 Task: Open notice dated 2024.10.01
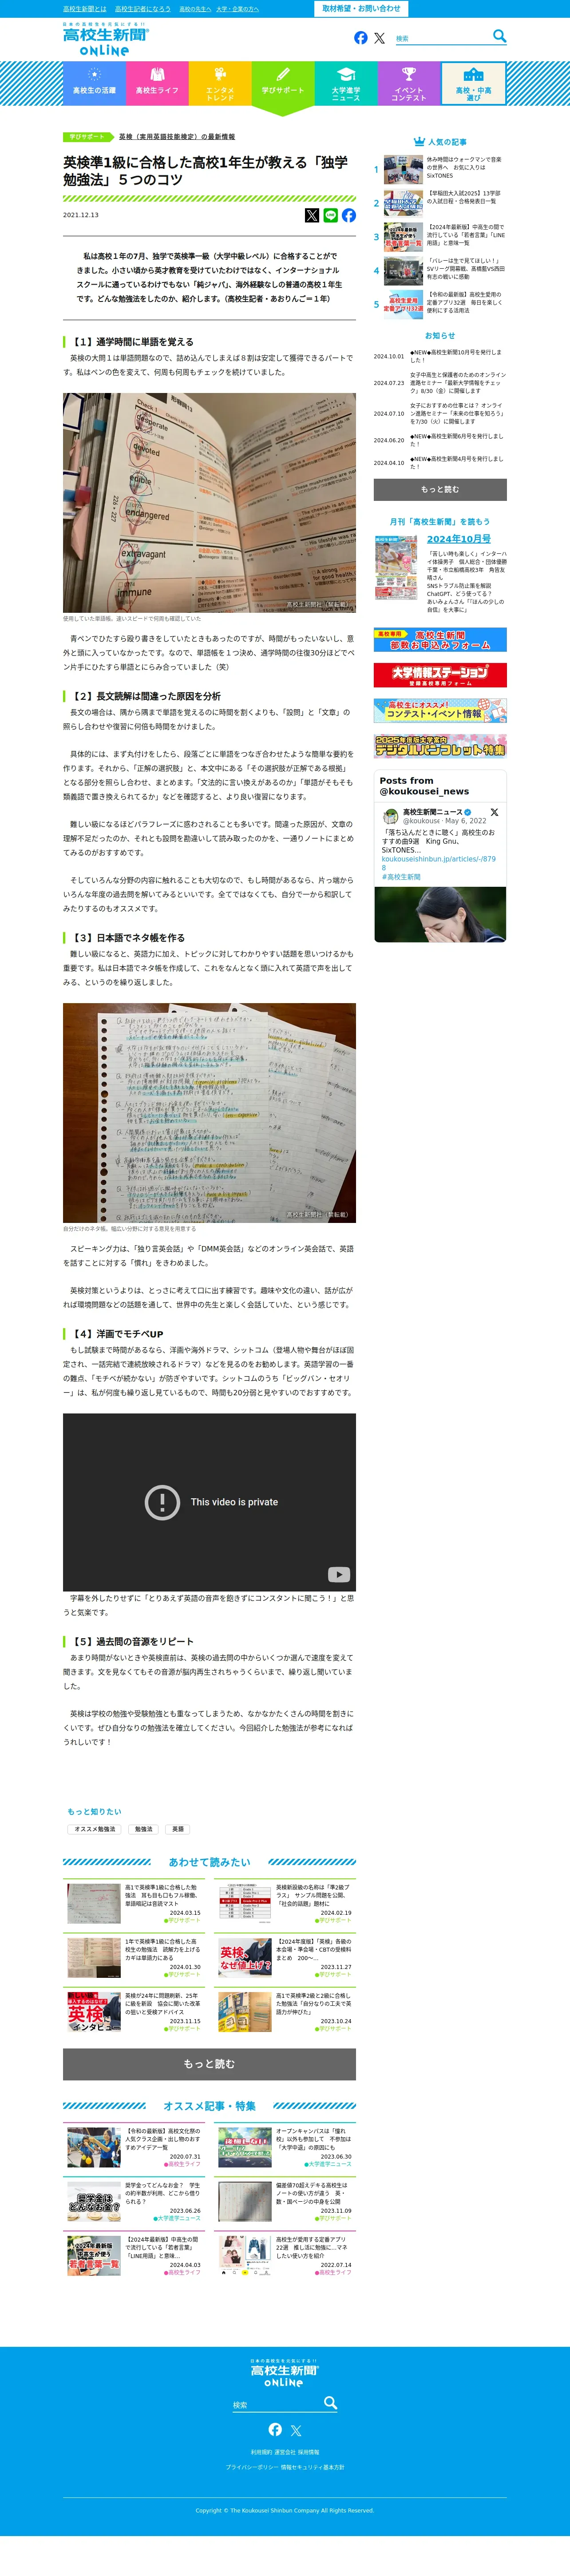[x=440, y=356]
